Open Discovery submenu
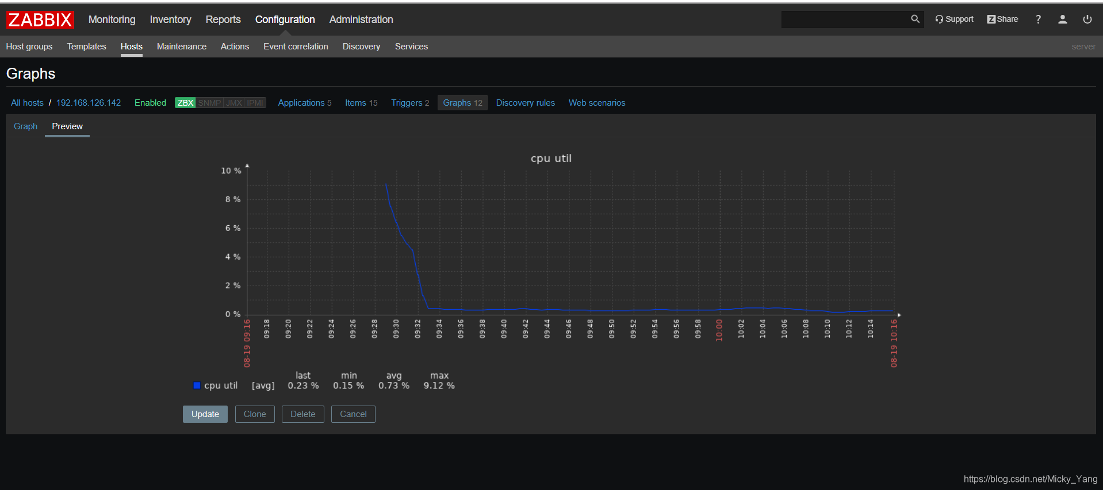The height and width of the screenshot is (490, 1103). [361, 47]
